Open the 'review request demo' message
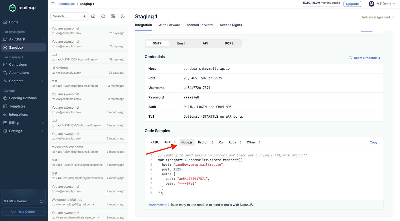Image resolution: width=400 pixels, height=221 pixels. [x=88, y=149]
